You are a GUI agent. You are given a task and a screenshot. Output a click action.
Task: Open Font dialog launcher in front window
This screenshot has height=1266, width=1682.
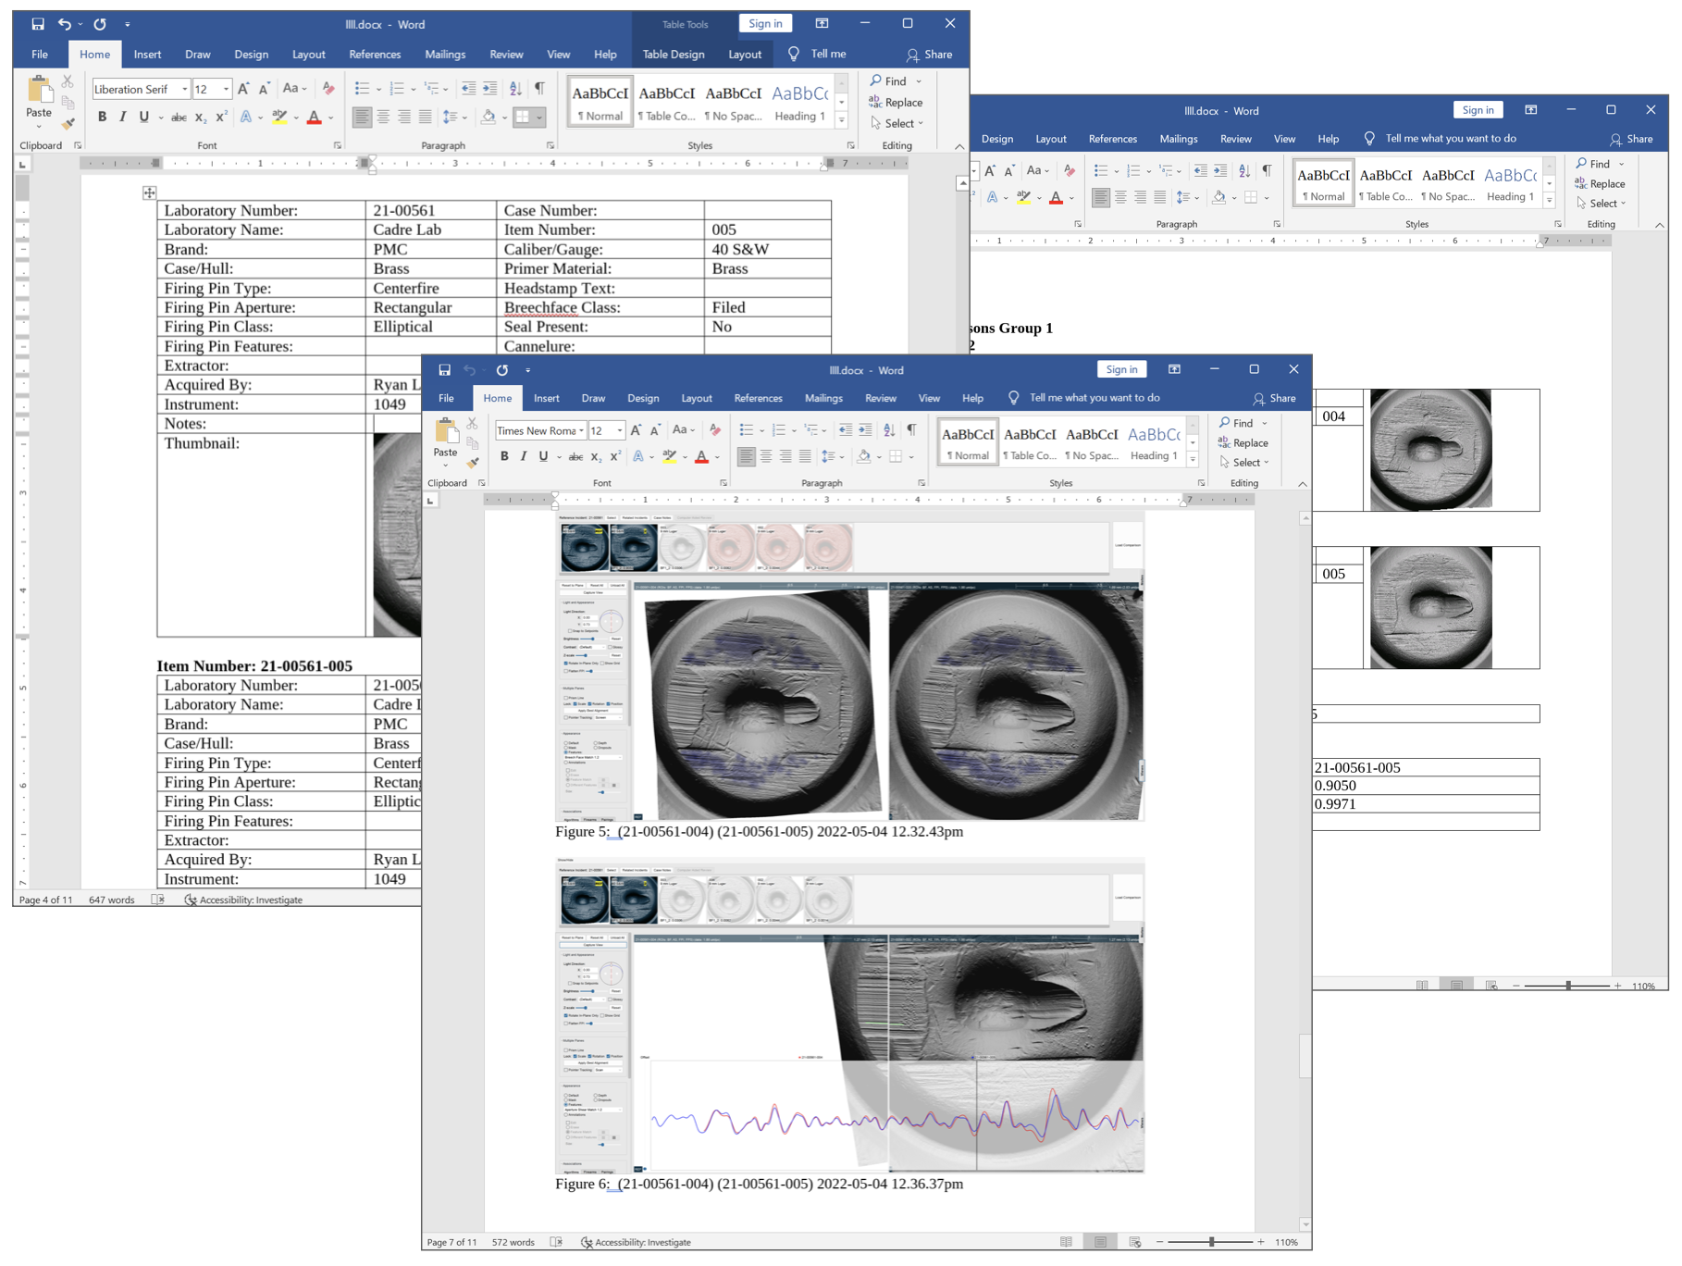coord(724,483)
